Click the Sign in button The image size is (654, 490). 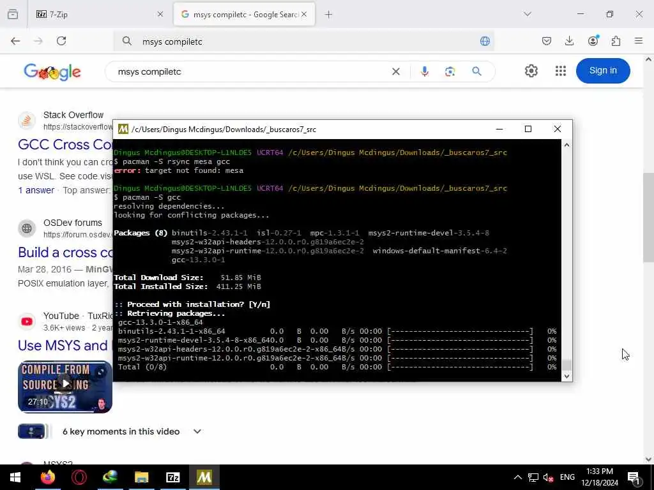[603, 70]
